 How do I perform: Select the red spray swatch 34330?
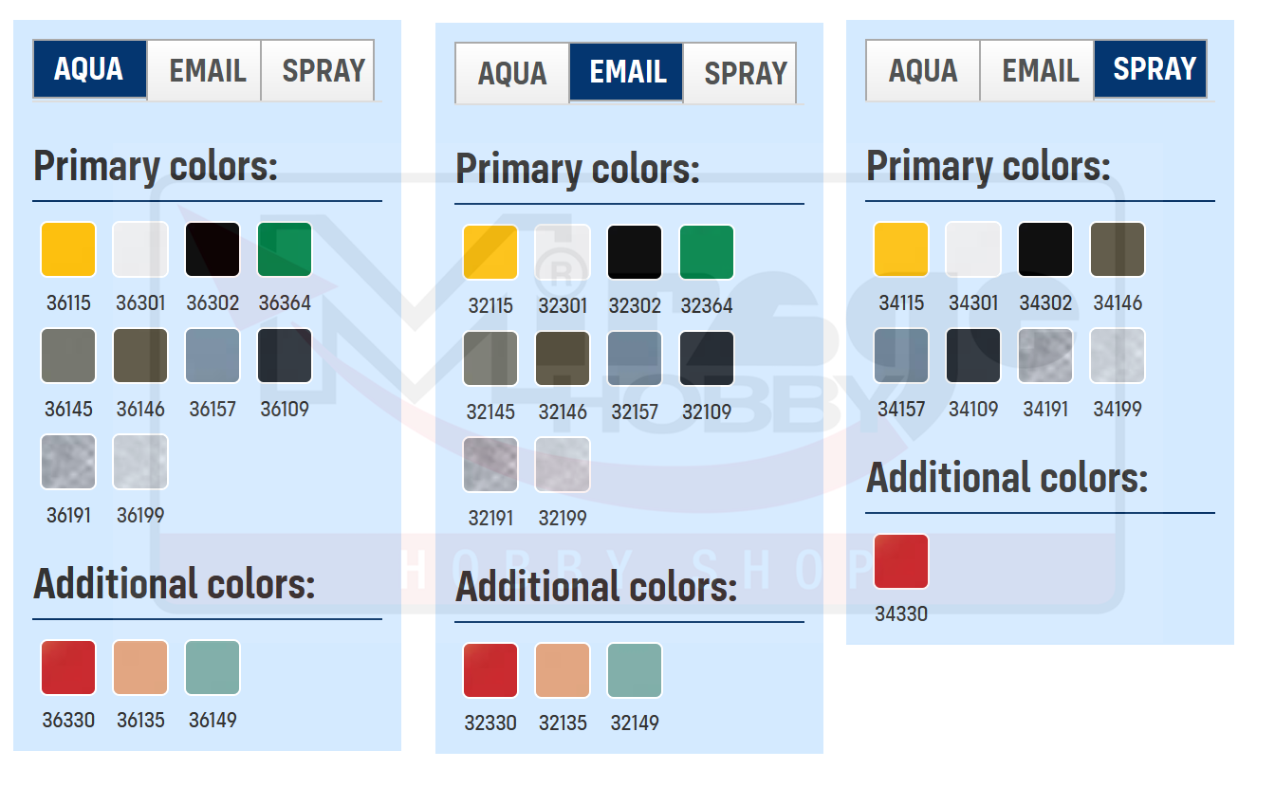click(x=901, y=561)
